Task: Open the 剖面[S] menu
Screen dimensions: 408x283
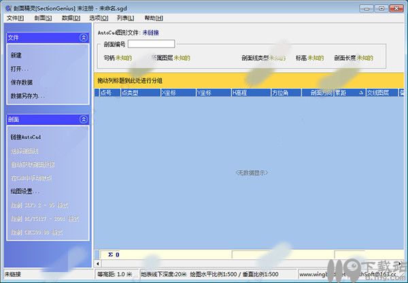Action: (43, 18)
